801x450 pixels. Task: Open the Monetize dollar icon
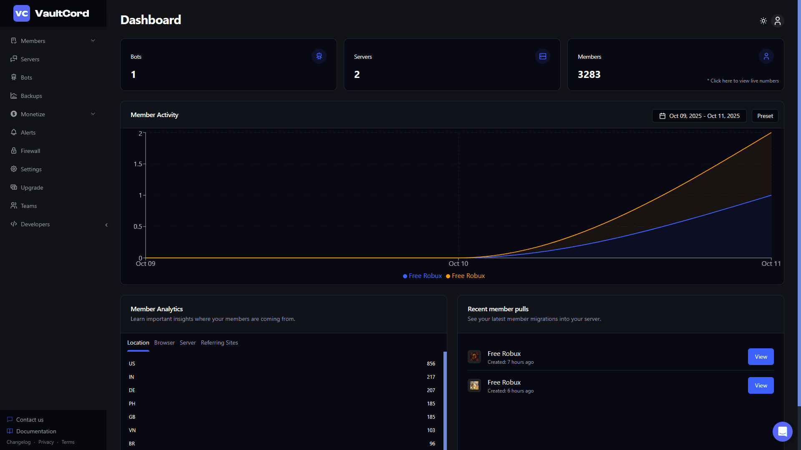(x=14, y=114)
